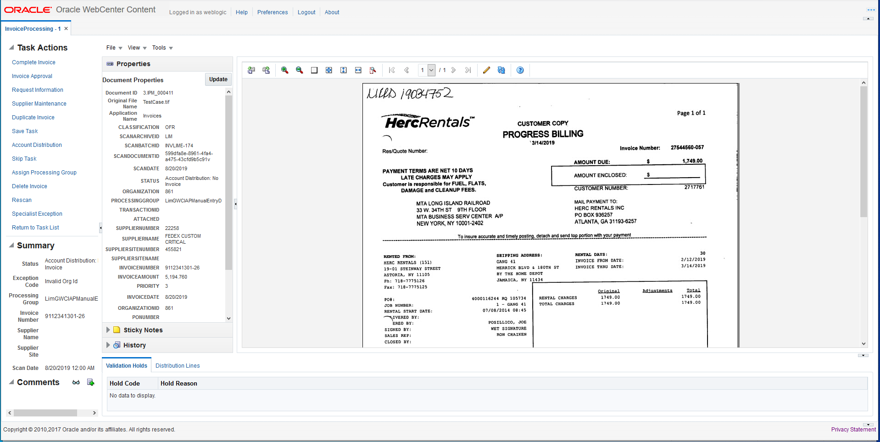Open the Tools menu
This screenshot has width=880, height=442.
[162, 48]
